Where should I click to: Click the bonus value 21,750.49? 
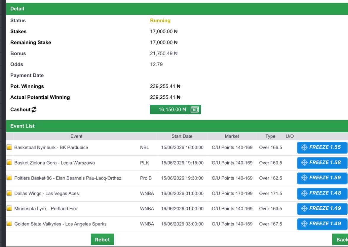(164, 53)
